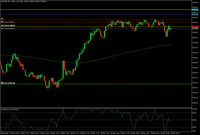
Task: Select the BUY 0.02 at 3020.18 order label
Action: coord(8,29)
